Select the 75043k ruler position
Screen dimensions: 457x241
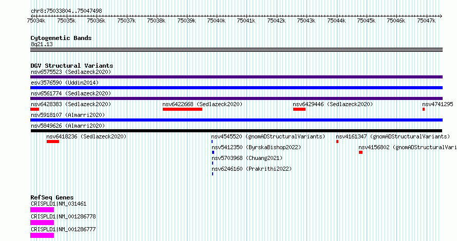point(306,21)
